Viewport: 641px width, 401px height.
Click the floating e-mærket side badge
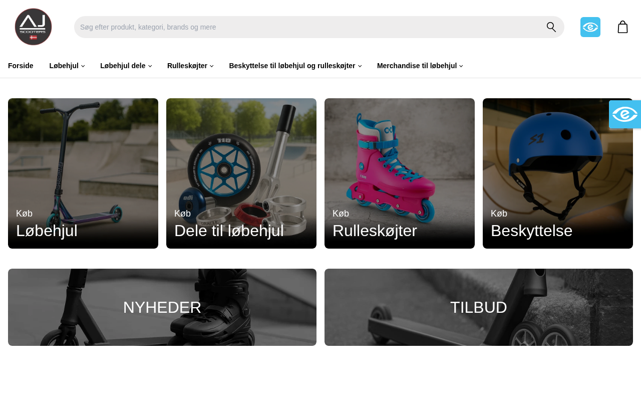(625, 114)
